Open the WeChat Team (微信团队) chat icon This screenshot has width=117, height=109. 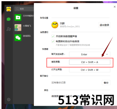click(18, 38)
